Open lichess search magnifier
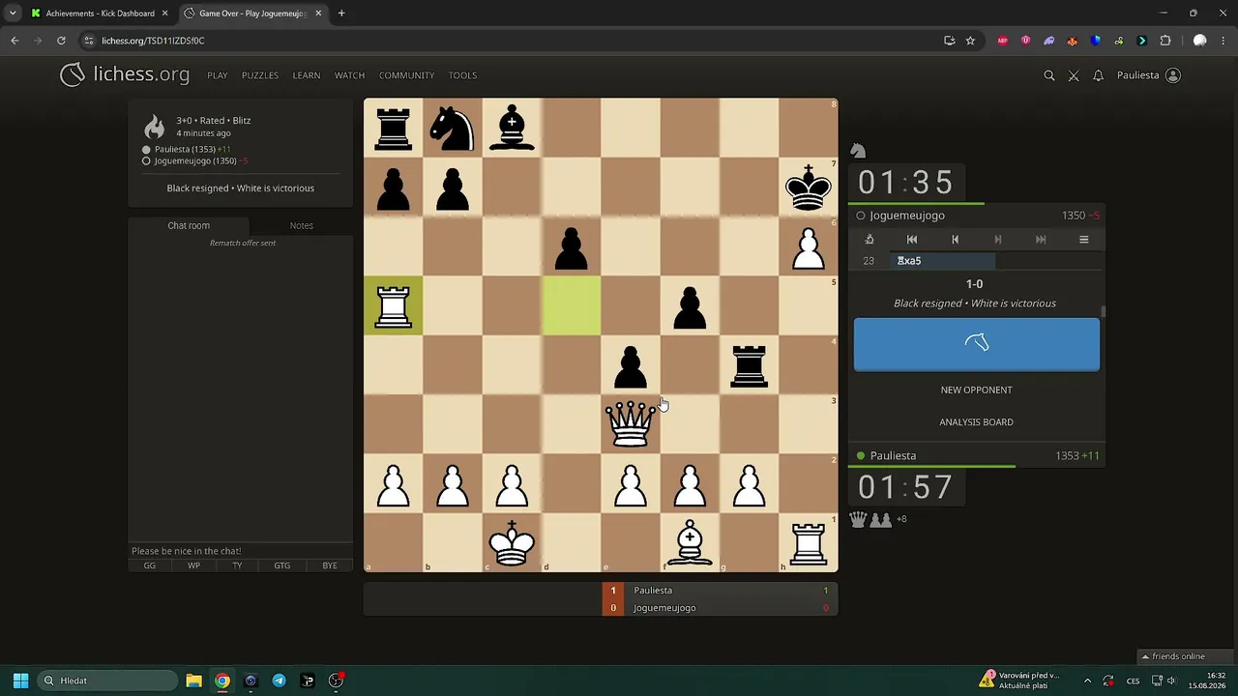This screenshot has width=1238, height=696. pos(1049,75)
